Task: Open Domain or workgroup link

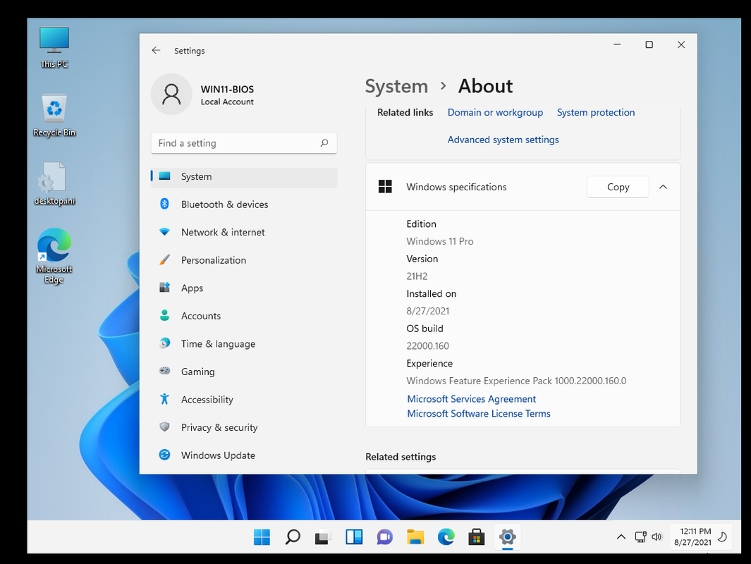Action: click(495, 112)
